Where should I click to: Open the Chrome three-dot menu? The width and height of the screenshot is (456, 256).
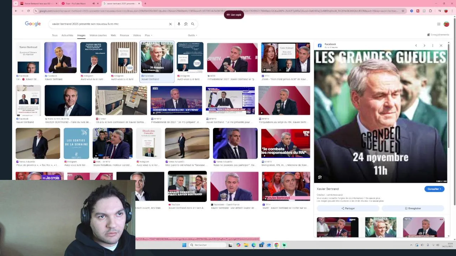[x=452, y=11]
